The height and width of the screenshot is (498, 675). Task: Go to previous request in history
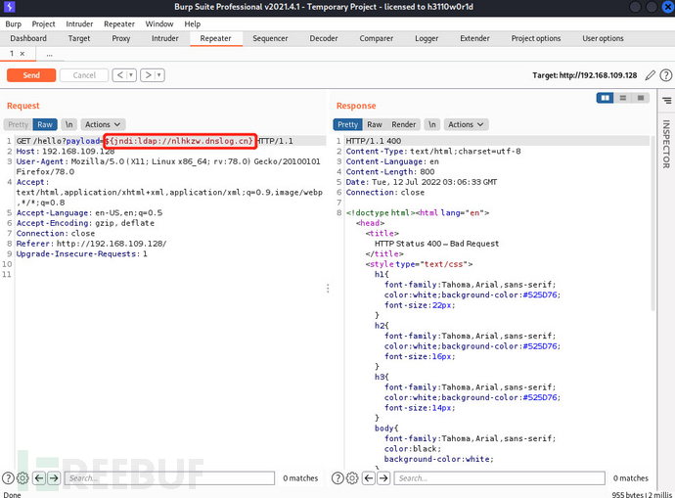[120, 75]
